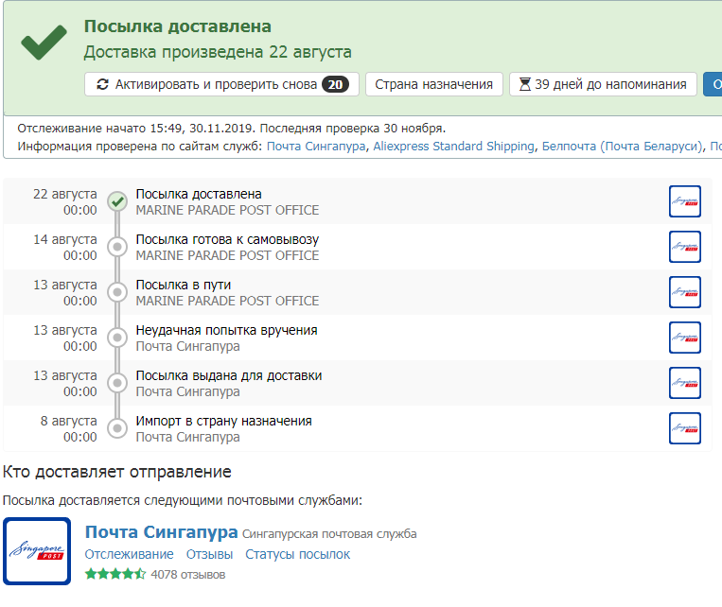The height and width of the screenshot is (607, 722).
Task: Click the 14 августа date text
Action: 65,239
